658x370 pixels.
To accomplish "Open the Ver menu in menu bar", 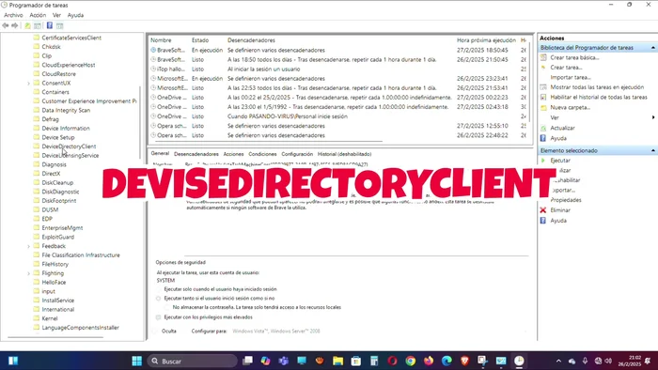I will click(x=56, y=15).
